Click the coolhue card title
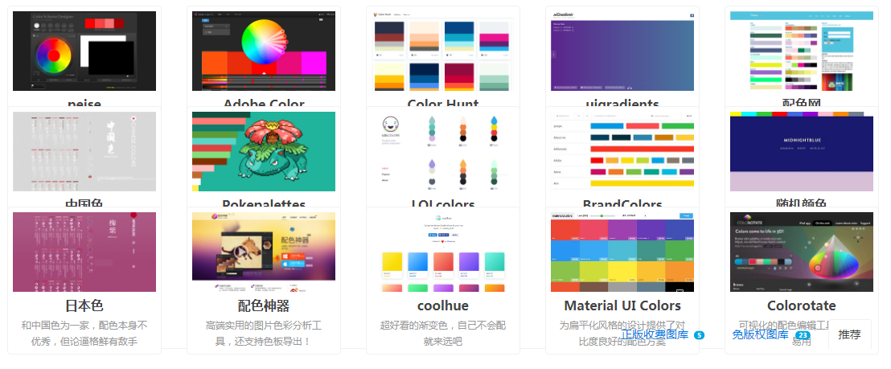Image resolution: width=891 pixels, height=369 pixels. click(x=442, y=306)
